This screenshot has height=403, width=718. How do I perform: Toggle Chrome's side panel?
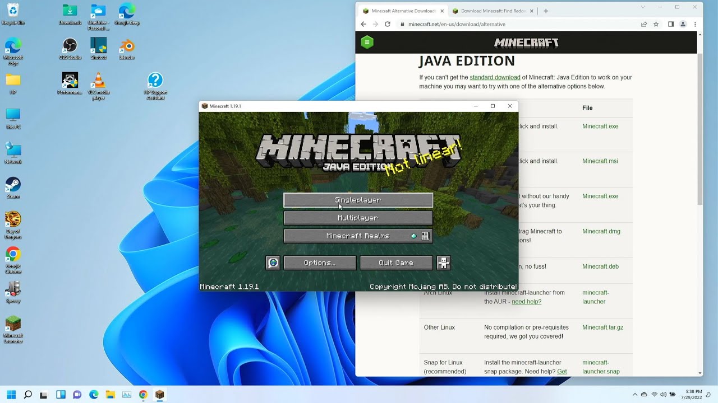670,24
